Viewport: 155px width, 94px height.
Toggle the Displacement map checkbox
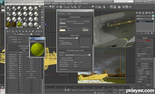click(8, 78)
